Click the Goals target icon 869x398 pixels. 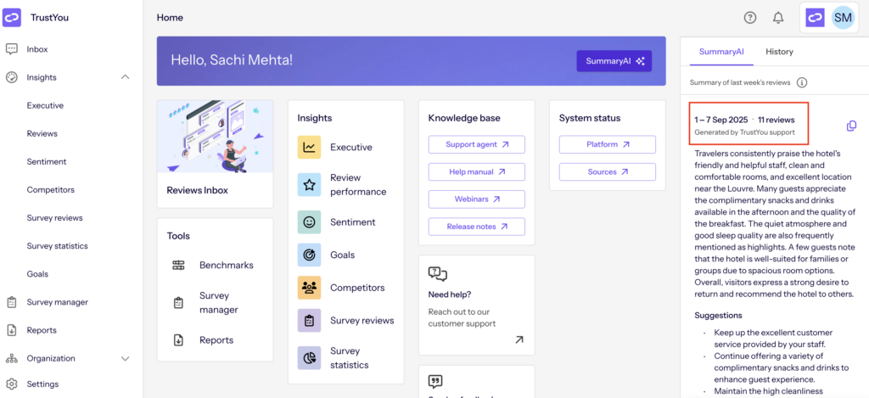tap(309, 255)
